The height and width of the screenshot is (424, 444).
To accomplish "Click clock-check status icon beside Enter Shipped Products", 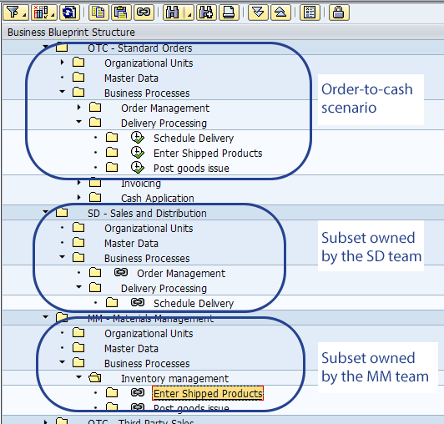I will pyautogui.click(x=138, y=153).
